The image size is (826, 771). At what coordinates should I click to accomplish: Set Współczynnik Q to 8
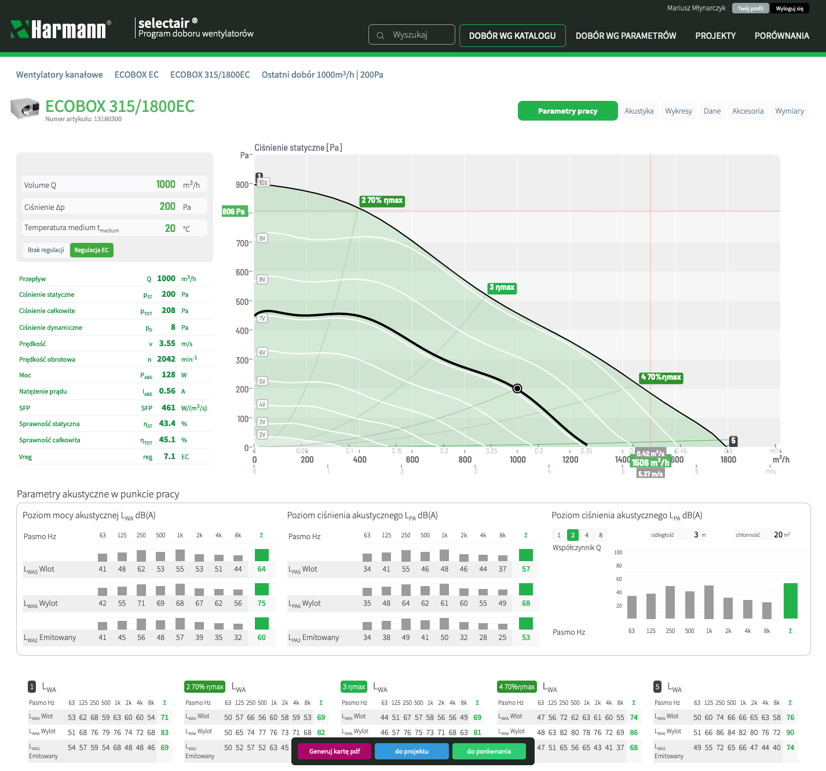601,535
